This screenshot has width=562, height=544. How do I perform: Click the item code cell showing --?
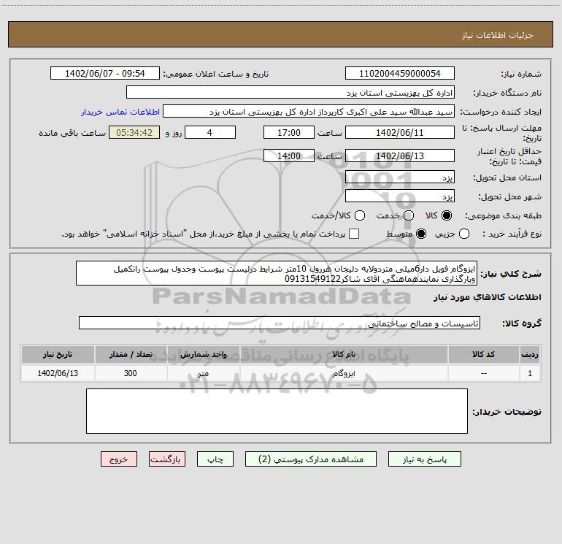coord(483,373)
